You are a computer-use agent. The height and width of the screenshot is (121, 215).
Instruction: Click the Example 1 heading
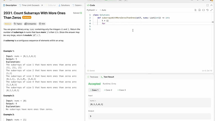[9, 51]
